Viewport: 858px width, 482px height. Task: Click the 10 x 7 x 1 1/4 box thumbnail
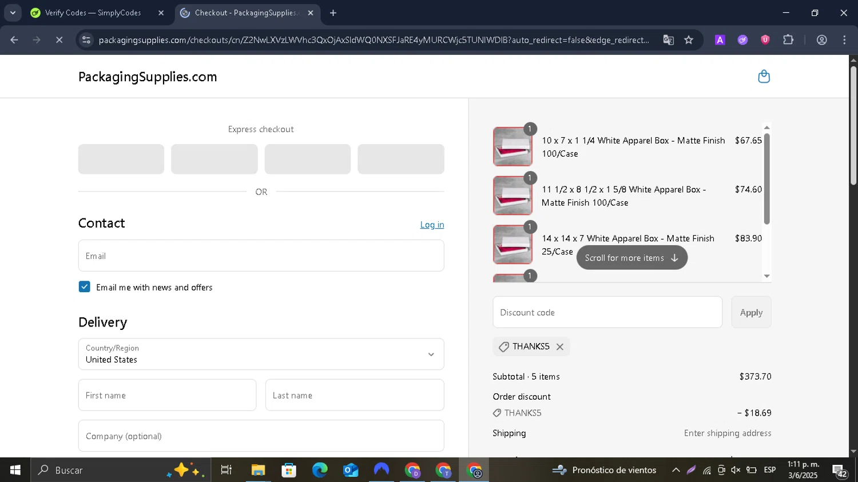[513, 146]
